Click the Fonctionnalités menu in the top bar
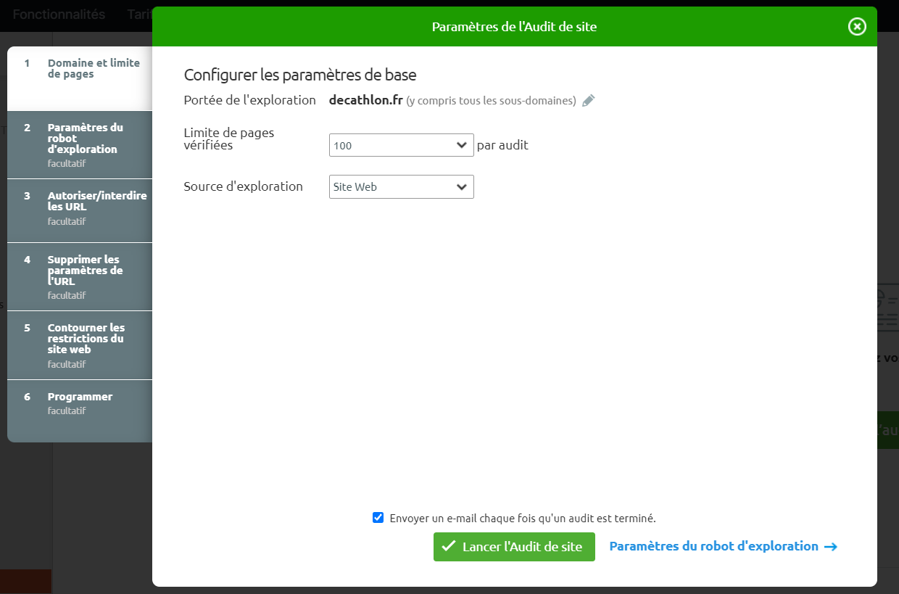This screenshot has height=594, width=899. click(59, 15)
